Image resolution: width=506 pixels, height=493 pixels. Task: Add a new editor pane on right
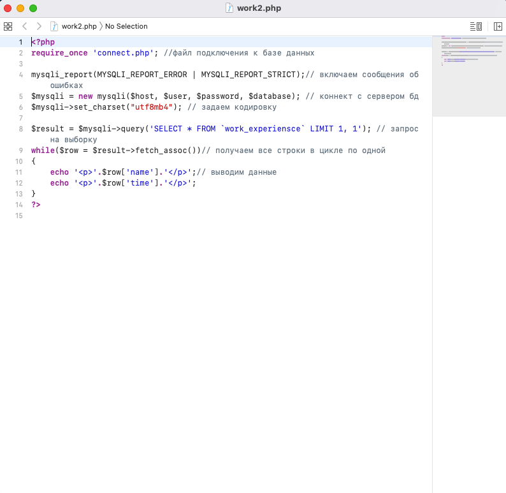pos(498,26)
